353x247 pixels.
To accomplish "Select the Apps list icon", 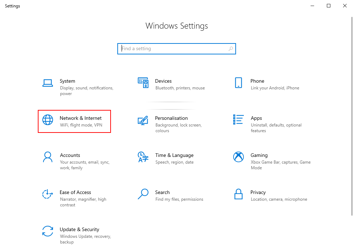I will [239, 120].
